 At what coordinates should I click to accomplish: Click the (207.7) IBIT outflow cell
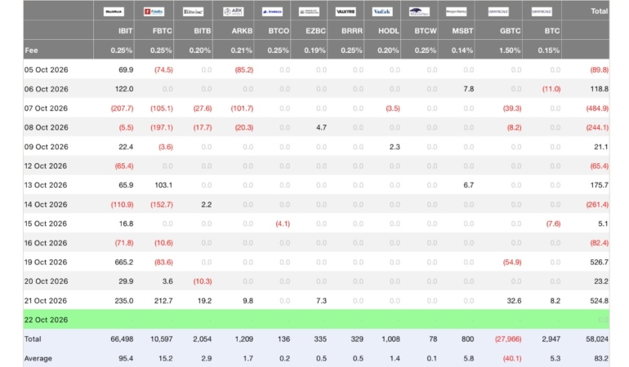coord(123,108)
